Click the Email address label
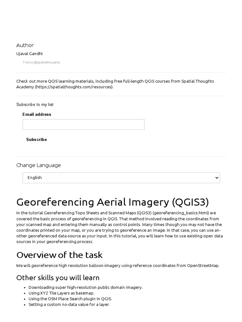242x322 pixels. (37, 114)
